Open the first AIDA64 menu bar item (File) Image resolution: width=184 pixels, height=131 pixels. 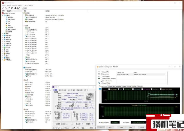pos(4,5)
